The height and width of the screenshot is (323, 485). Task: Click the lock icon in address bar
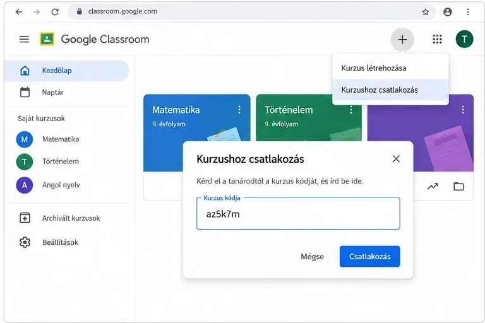[80, 11]
